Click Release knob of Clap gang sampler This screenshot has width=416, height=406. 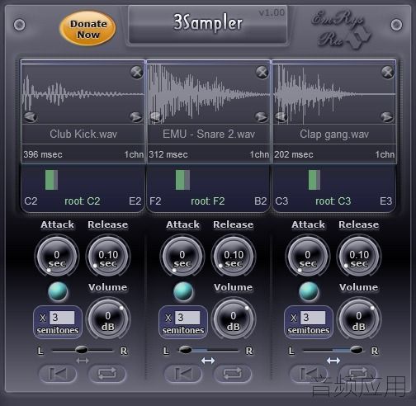click(x=359, y=257)
